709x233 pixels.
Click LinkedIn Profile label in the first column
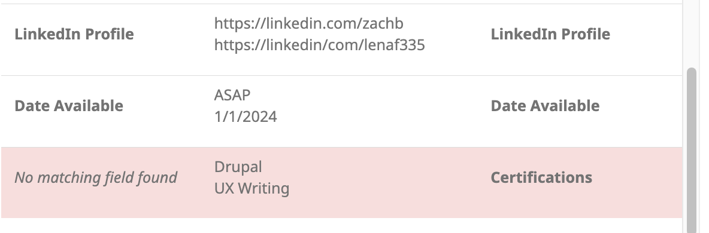pyautogui.click(x=74, y=34)
